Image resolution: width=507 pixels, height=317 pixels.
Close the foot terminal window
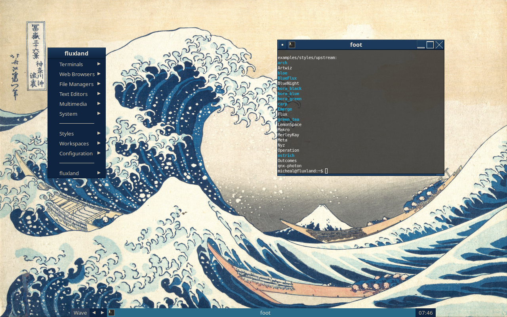click(x=439, y=45)
